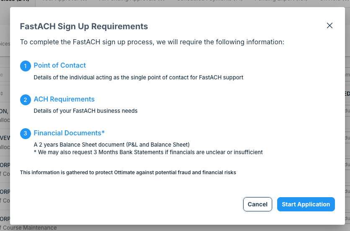
Task: Click the step 2 circle icon
Action: (x=26, y=100)
